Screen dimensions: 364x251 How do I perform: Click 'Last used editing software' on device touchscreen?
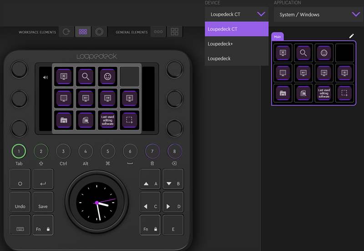[107, 120]
